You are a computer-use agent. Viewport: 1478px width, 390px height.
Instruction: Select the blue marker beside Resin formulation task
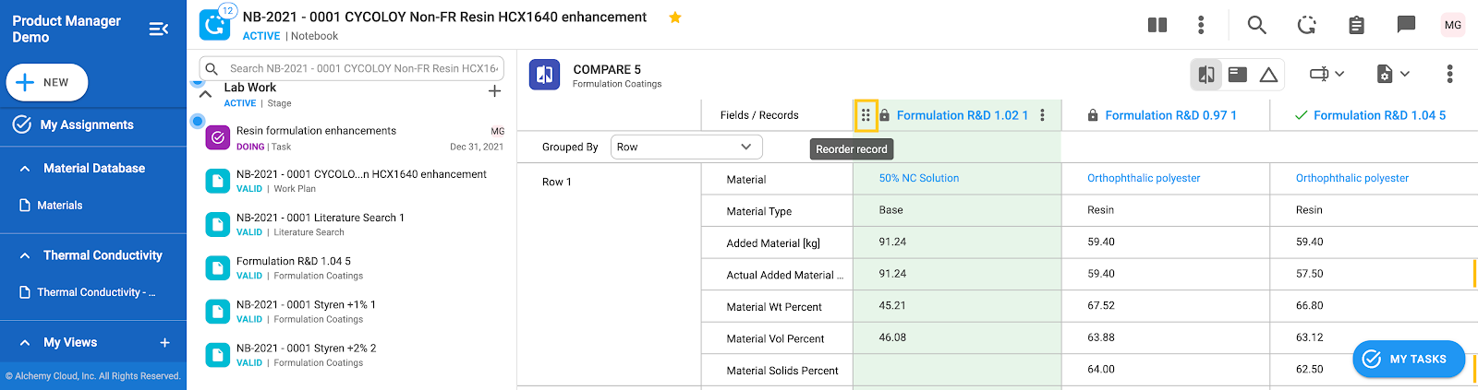click(197, 121)
